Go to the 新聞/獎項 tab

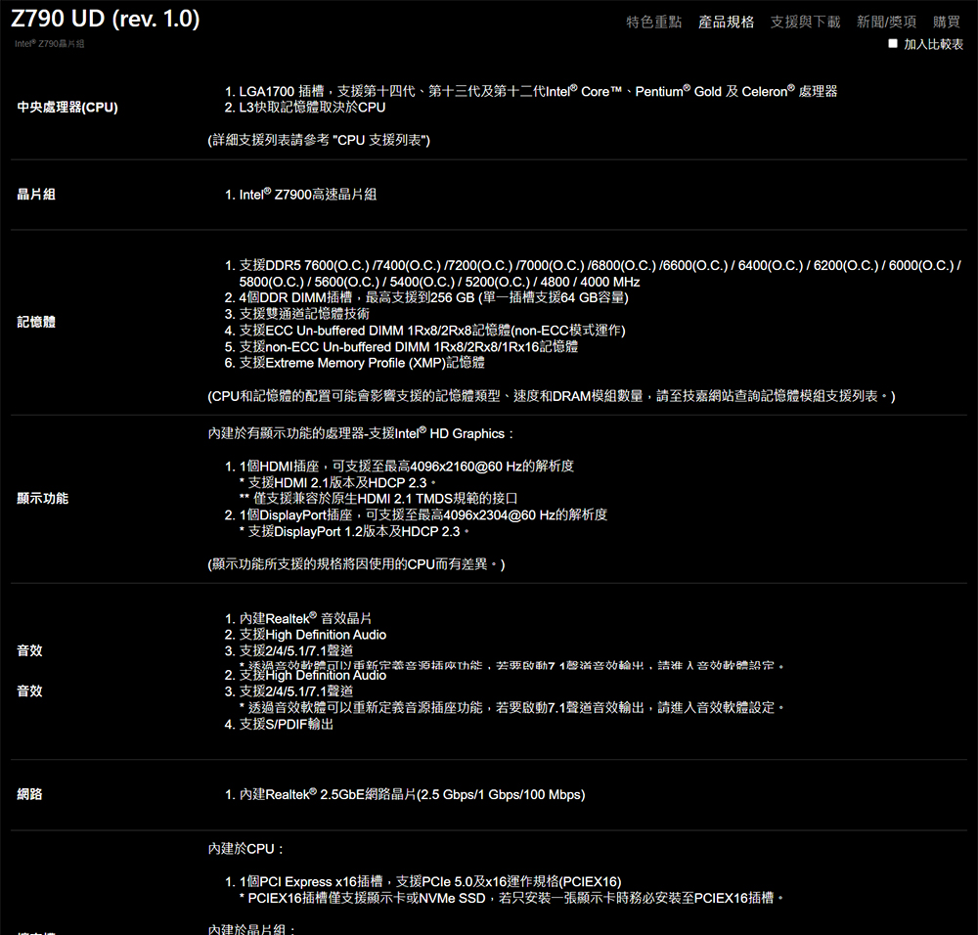click(x=886, y=22)
